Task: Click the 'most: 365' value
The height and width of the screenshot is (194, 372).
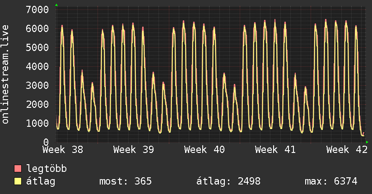Action: click(126, 181)
